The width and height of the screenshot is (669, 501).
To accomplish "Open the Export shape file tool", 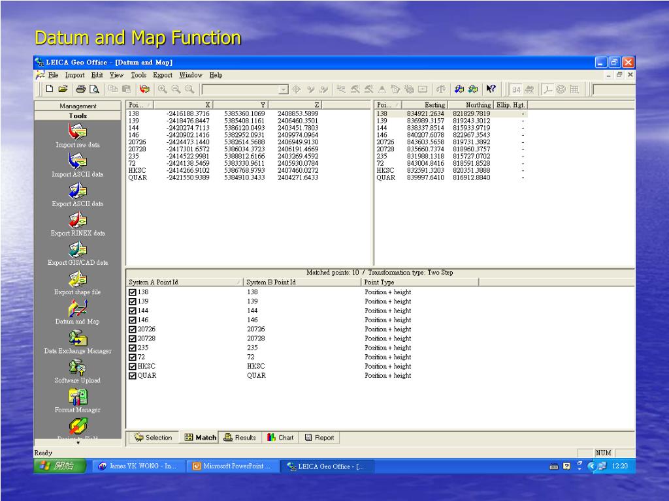I will (78, 283).
